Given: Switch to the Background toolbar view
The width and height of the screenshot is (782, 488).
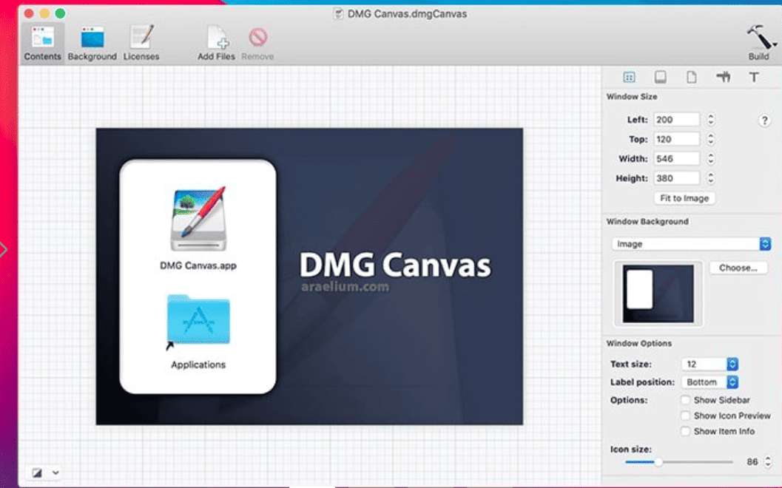Looking at the screenshot, I should (x=92, y=43).
